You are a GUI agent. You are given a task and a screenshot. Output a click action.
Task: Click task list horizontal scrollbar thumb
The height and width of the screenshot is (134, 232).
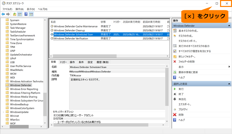click(x=85, y=56)
